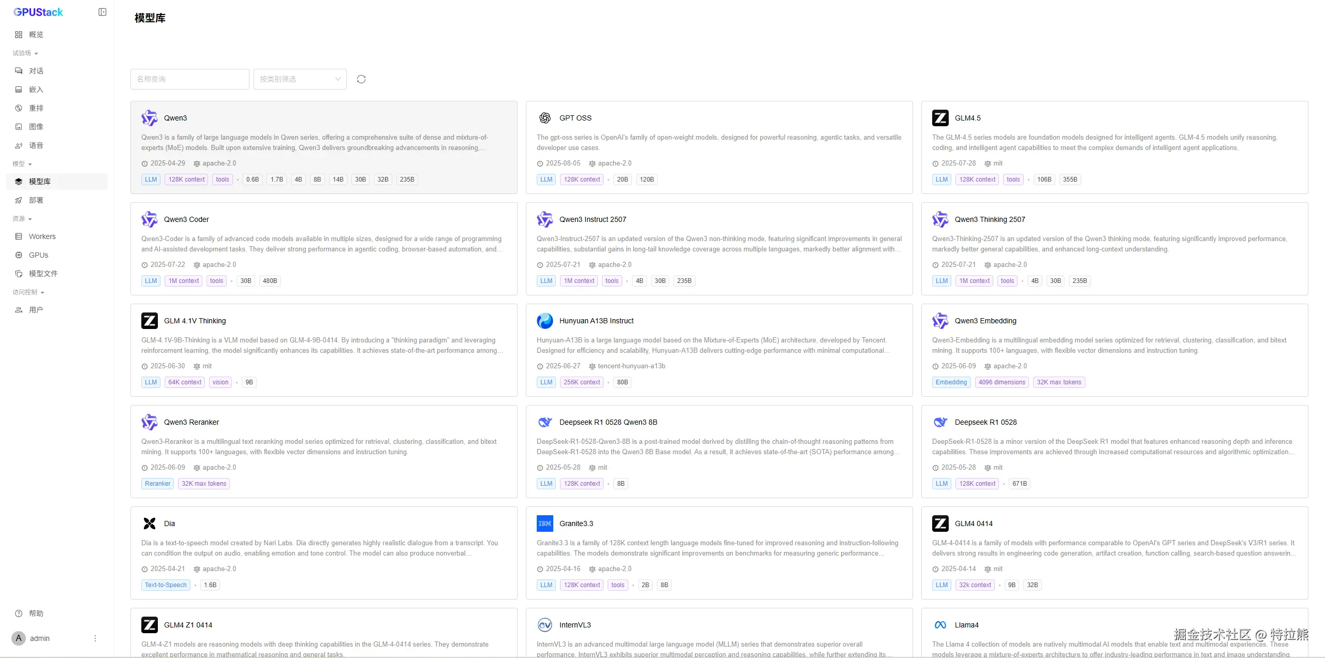Select the 480B tag on Qwen3 Coder
The width and height of the screenshot is (1325, 658).
(x=270, y=281)
